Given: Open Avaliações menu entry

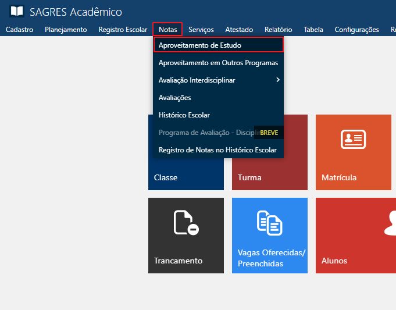Looking at the screenshot, I should point(174,98).
